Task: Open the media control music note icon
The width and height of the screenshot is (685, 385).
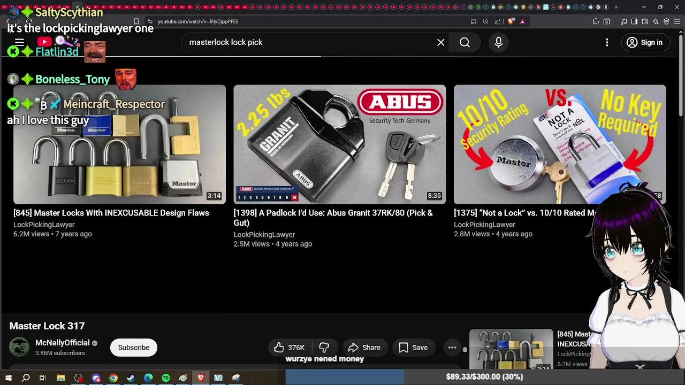Action: pos(624,21)
